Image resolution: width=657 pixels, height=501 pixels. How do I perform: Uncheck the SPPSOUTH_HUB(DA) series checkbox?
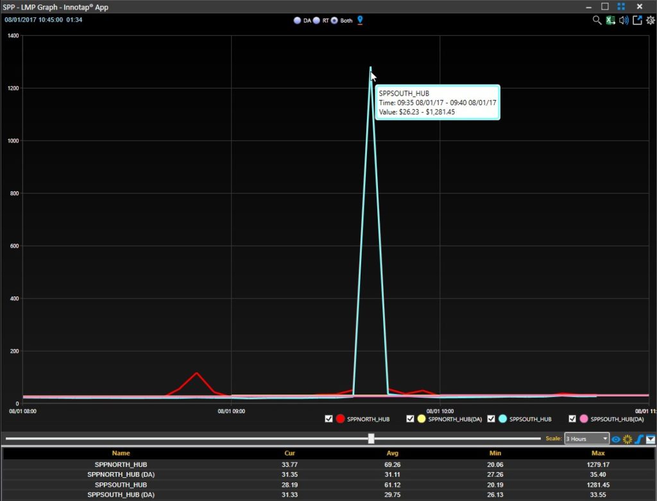(x=572, y=419)
